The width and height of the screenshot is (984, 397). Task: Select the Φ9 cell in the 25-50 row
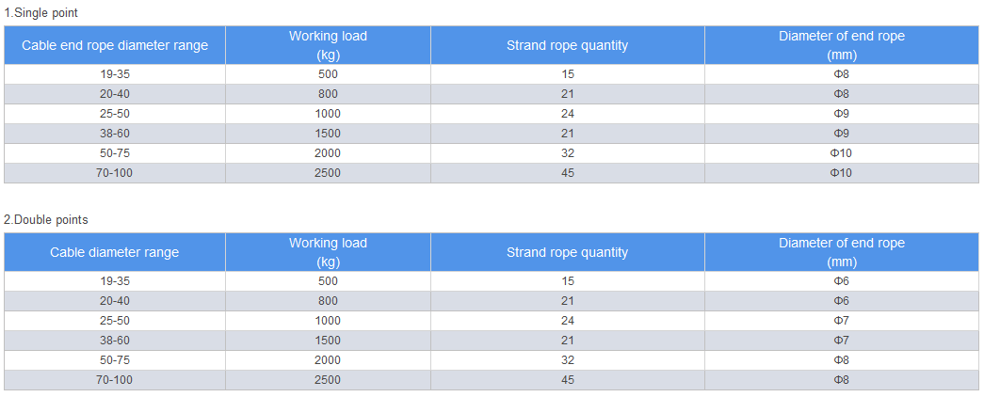(842, 114)
